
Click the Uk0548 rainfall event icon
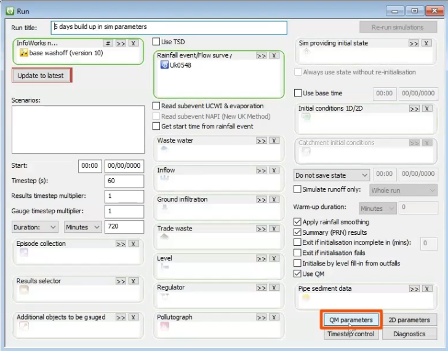pos(164,65)
